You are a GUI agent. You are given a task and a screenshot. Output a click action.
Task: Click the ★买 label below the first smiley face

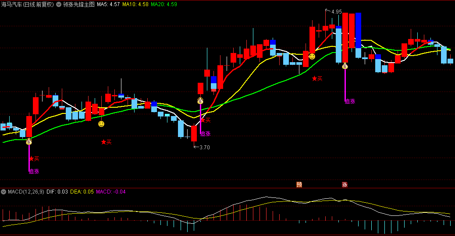point(106,142)
